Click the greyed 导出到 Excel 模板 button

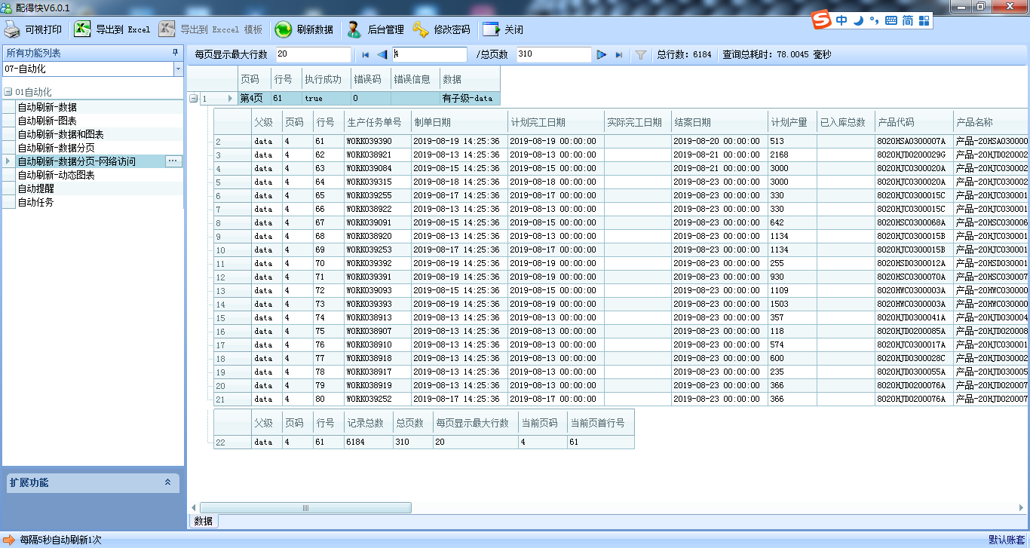click(x=210, y=30)
